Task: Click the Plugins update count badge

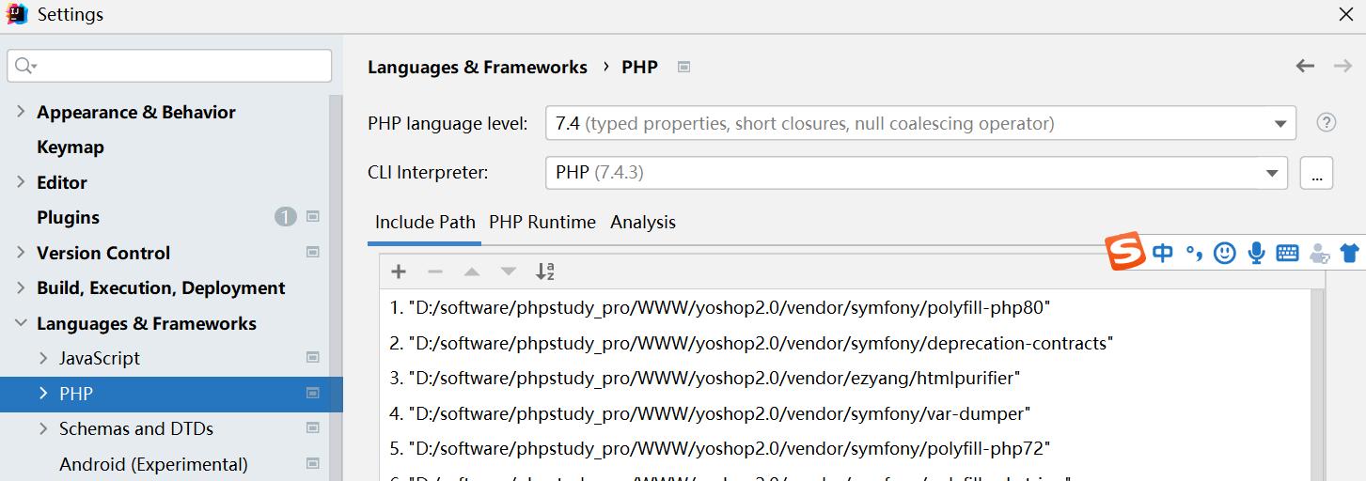Action: point(286,217)
